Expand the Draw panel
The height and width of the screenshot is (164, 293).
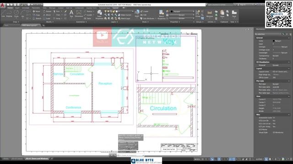tap(16, 22)
